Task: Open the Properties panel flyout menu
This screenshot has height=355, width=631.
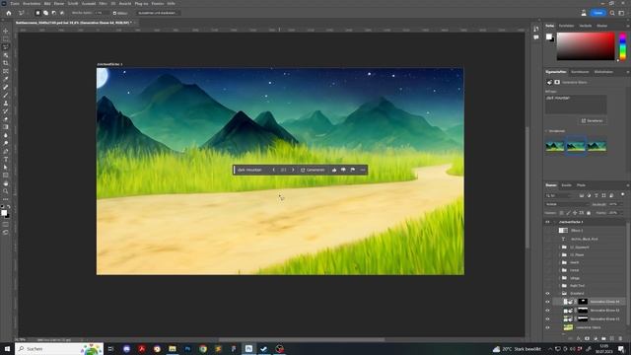Action: tap(627, 72)
